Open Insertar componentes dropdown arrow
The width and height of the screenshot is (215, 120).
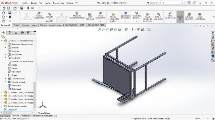pyautogui.click(x=39, y=21)
